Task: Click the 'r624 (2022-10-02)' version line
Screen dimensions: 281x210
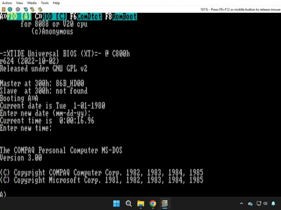Action: coord(29,61)
